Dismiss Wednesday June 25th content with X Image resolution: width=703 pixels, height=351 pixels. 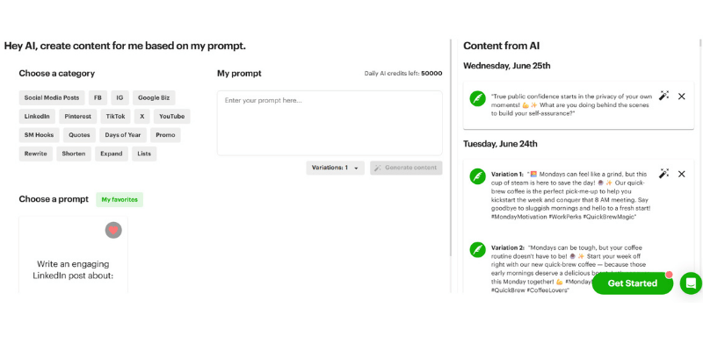[x=682, y=97]
